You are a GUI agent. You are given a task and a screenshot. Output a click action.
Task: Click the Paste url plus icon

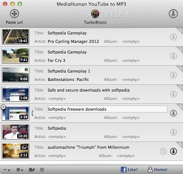pos(14,14)
